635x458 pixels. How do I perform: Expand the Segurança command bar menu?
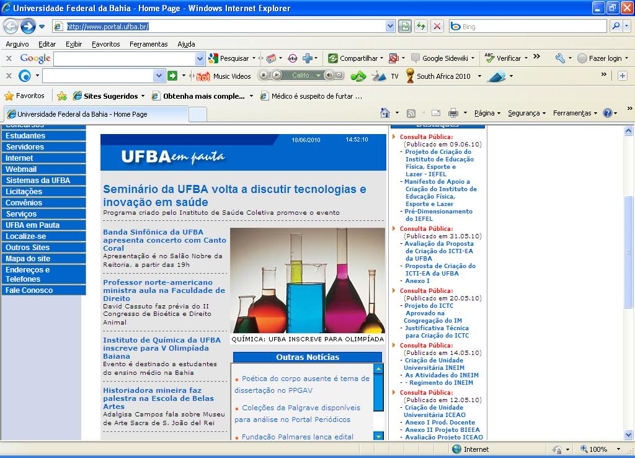pos(527,113)
